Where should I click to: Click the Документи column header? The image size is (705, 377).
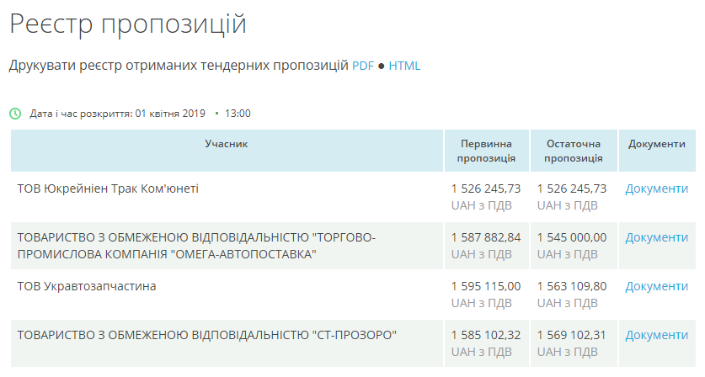pos(656,145)
